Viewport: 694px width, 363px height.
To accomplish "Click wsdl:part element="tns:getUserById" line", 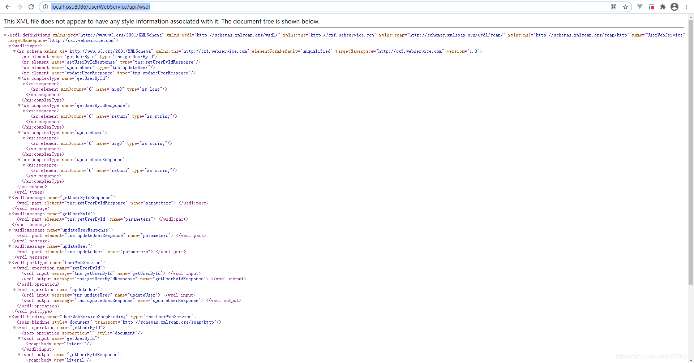I will [x=103, y=219].
